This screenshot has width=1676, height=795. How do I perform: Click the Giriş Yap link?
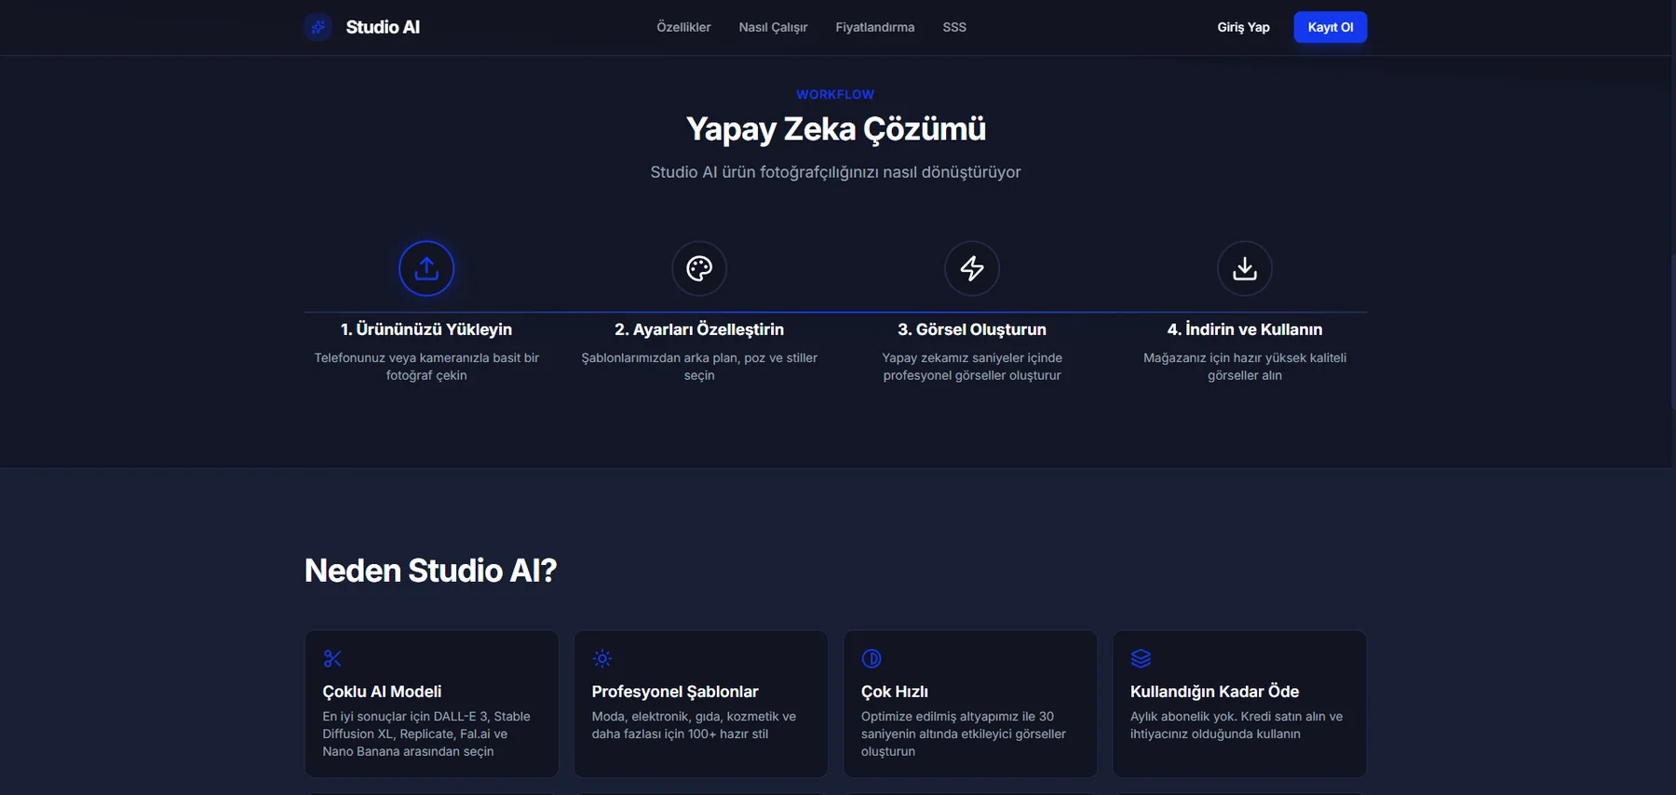[1243, 27]
